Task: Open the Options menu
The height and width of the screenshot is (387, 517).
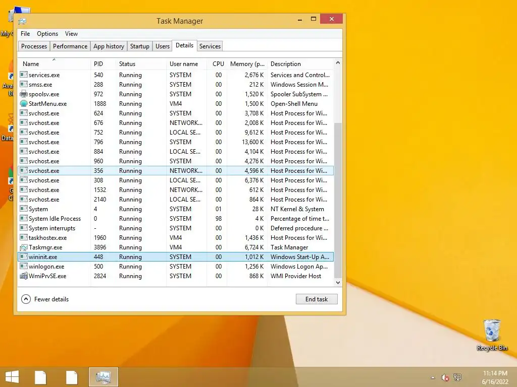Action: pos(47,34)
